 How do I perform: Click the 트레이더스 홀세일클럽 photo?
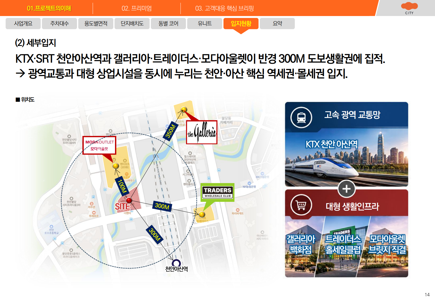pos(343,247)
